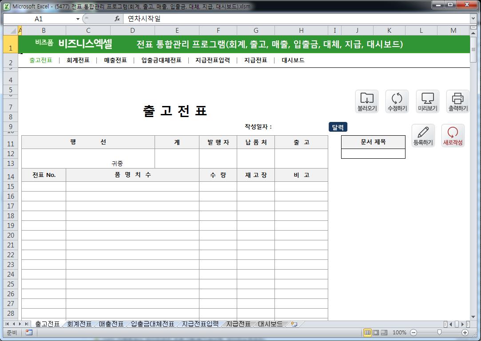
Task: Open the 회계전표 navigation link
Action: coord(78,60)
